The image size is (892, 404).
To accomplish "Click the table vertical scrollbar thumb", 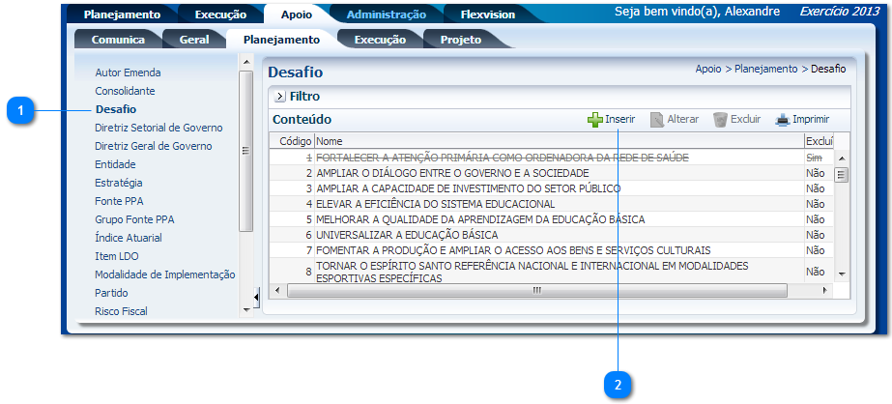I will point(842,175).
